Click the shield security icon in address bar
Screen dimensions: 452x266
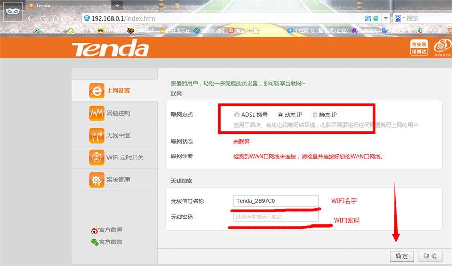[x=87, y=18]
